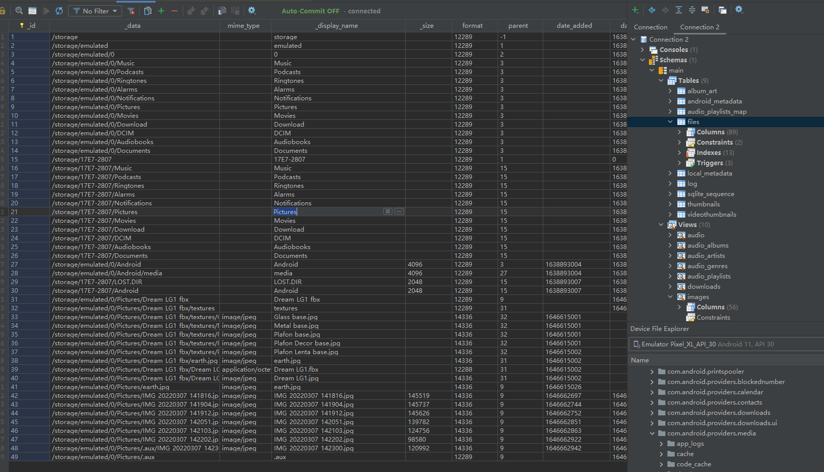The image size is (824, 472).
Task: Click the commit down-arrow icon
Action: [192, 10]
